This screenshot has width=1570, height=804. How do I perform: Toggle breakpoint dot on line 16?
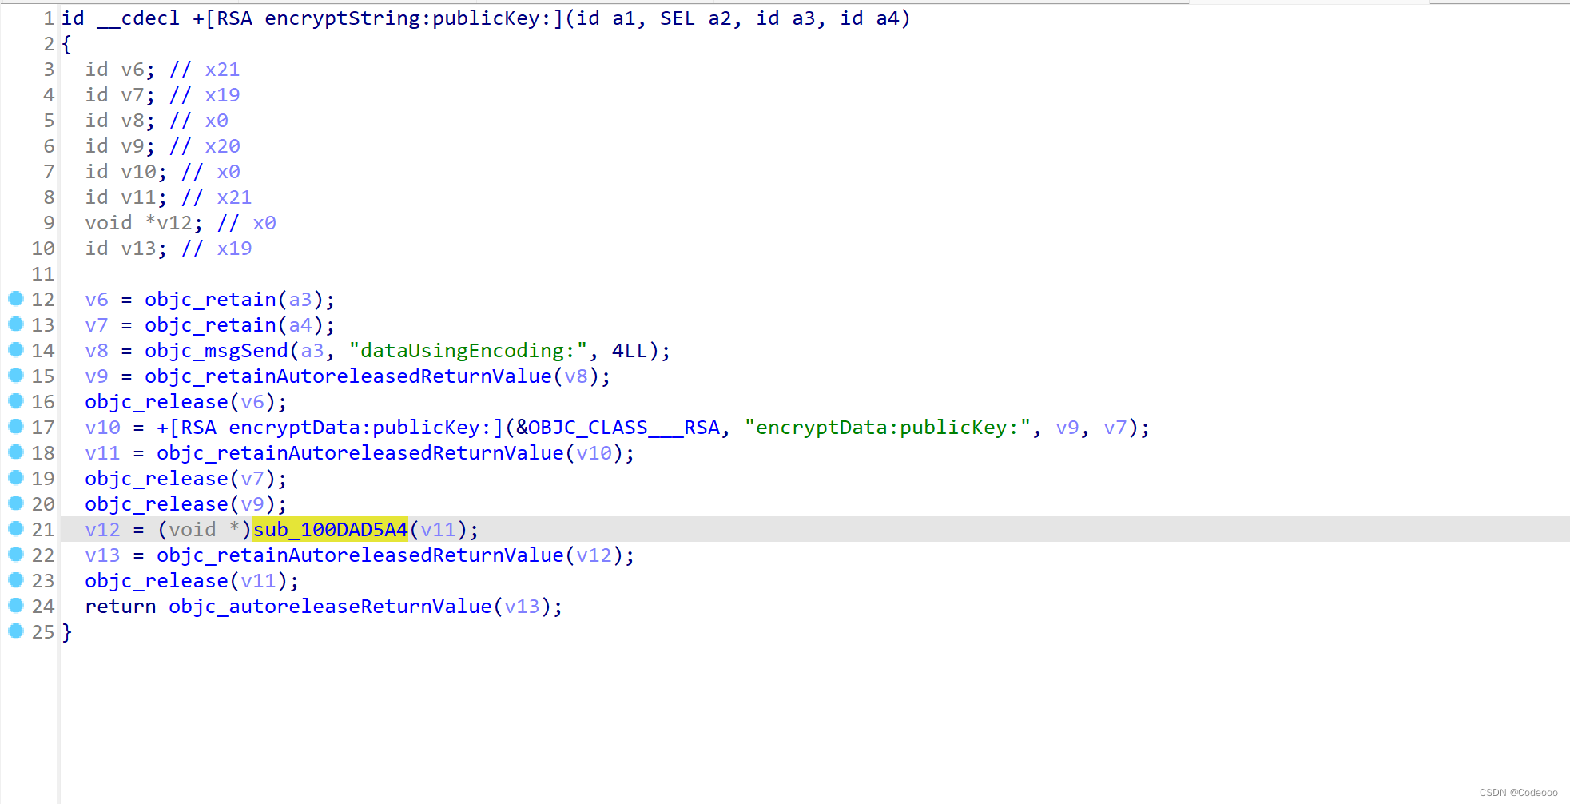(x=16, y=401)
